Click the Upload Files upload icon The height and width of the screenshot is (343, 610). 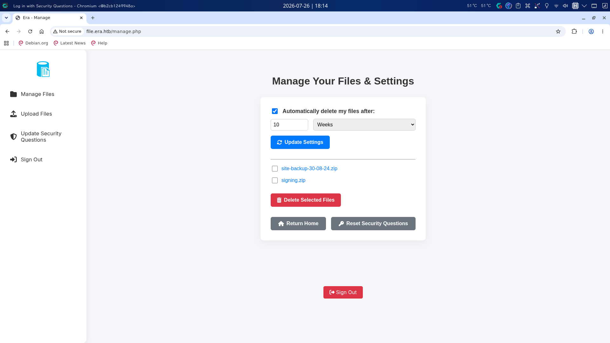pyautogui.click(x=13, y=114)
